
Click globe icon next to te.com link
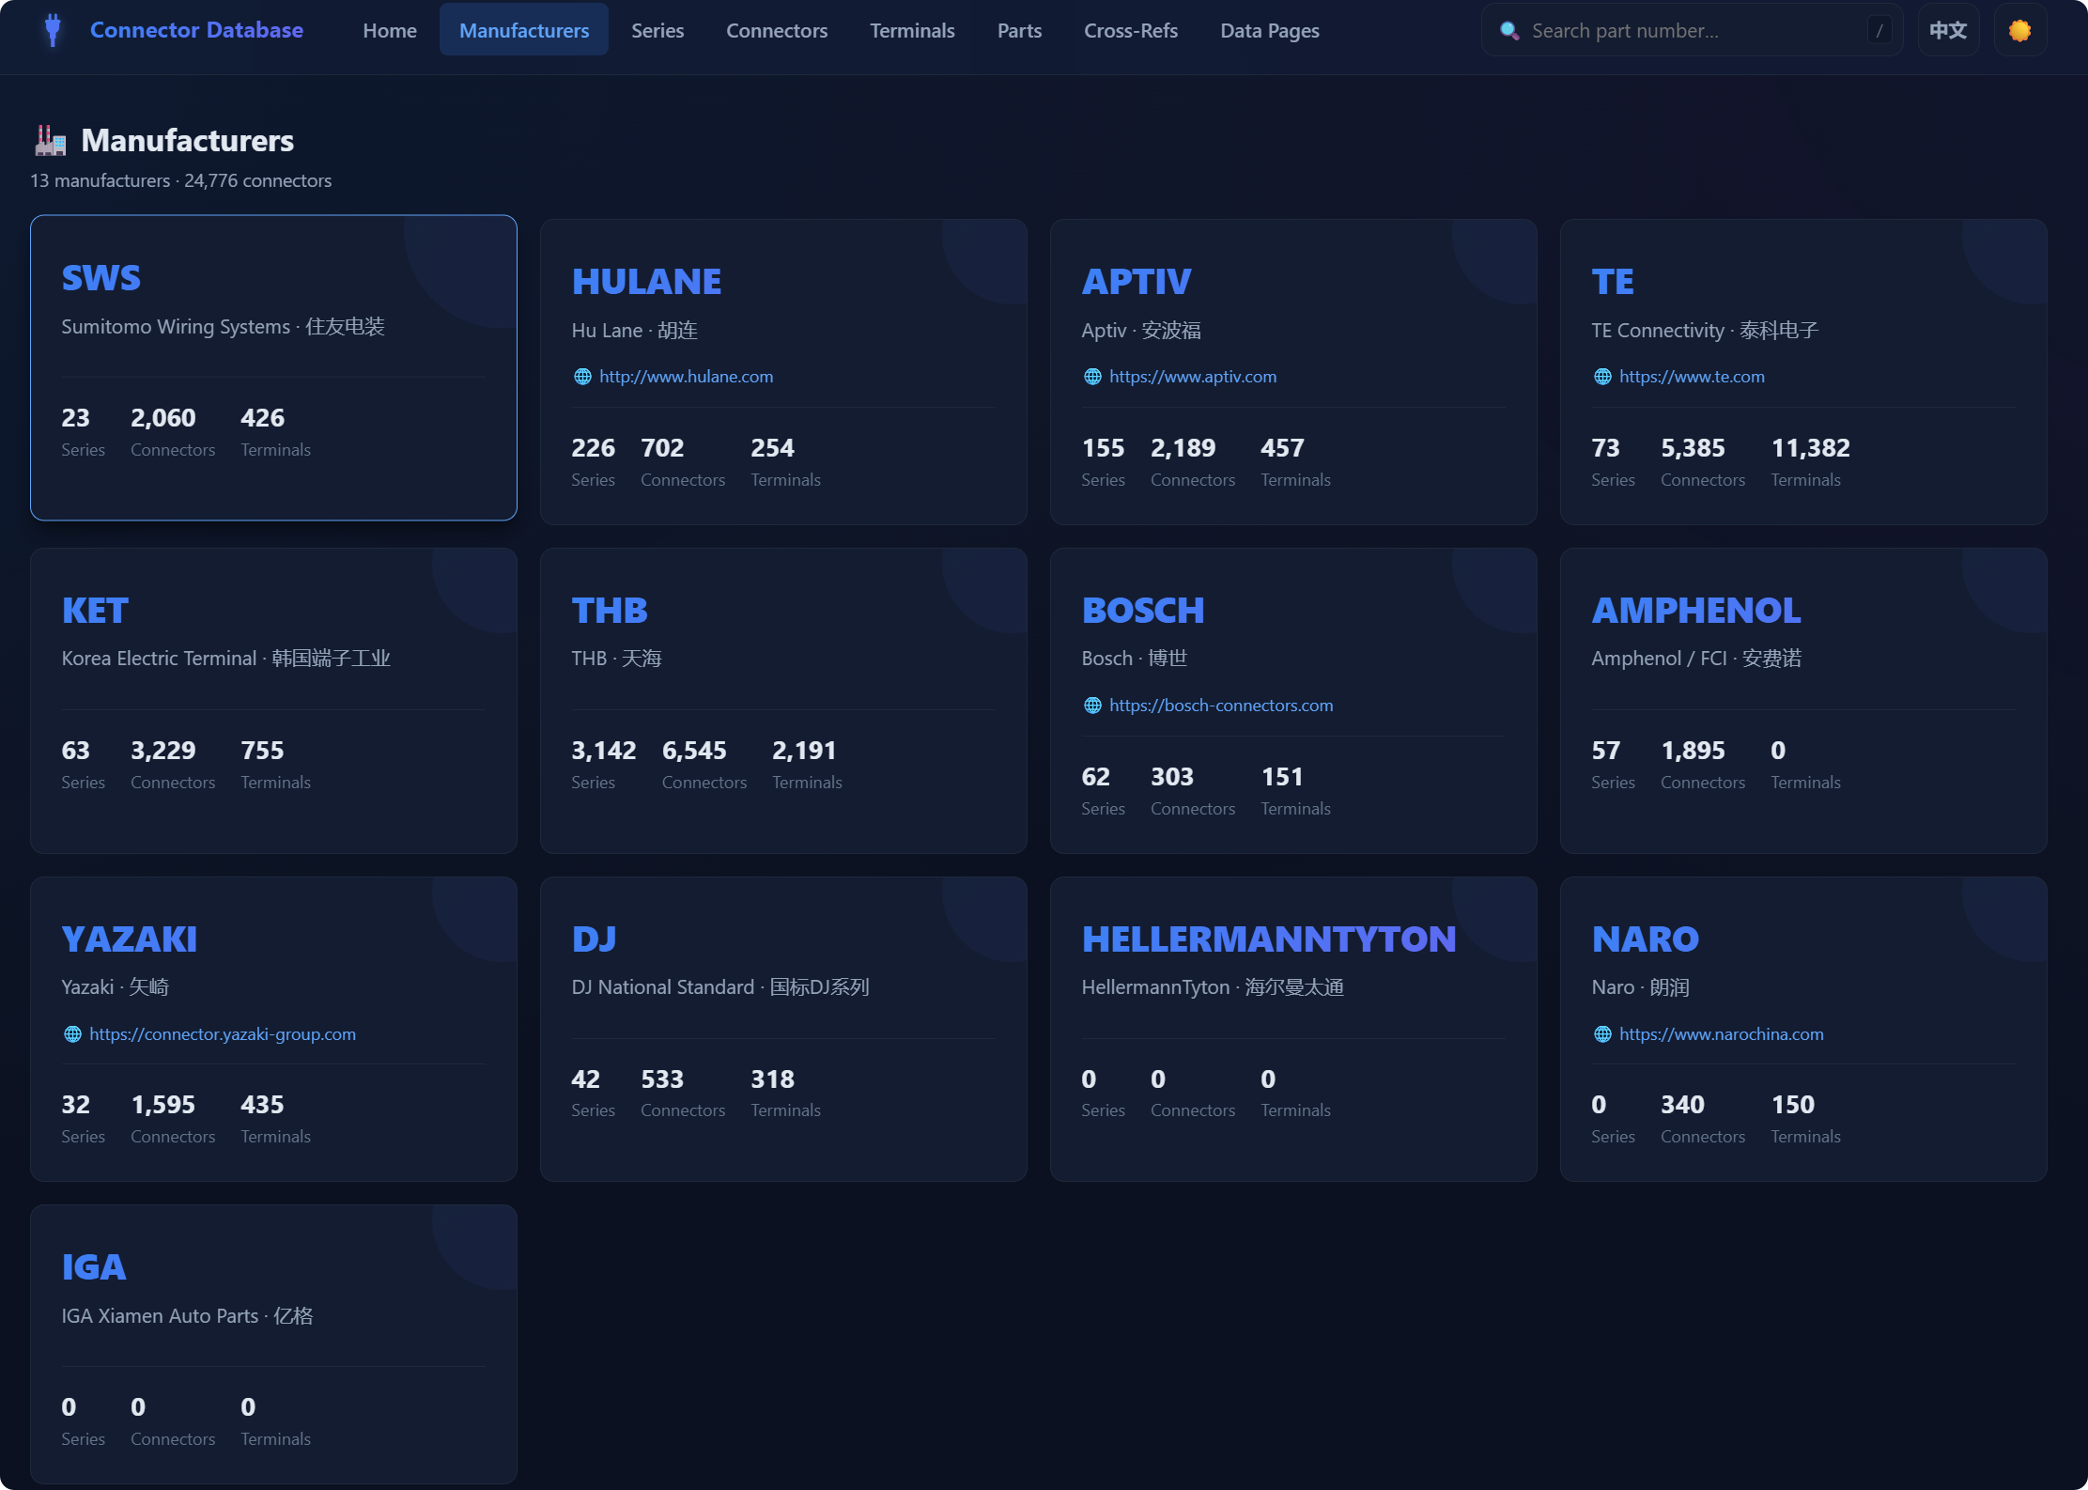tap(1602, 377)
